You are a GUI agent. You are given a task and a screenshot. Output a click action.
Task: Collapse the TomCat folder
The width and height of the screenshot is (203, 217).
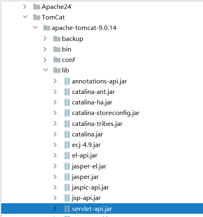pyautogui.click(x=25, y=17)
